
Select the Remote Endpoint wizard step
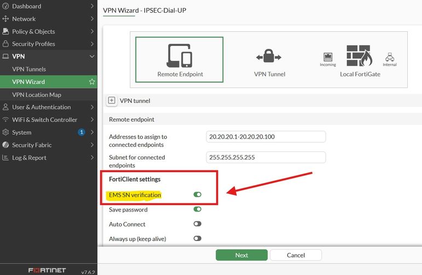(x=180, y=60)
